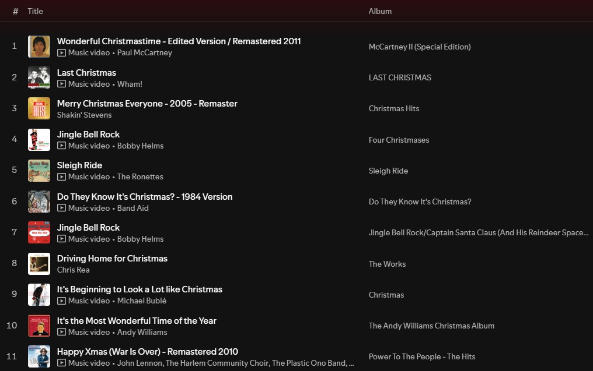The image size is (593, 371).
Task: Click music video icon under Happy Xmas track
Action: [61, 363]
